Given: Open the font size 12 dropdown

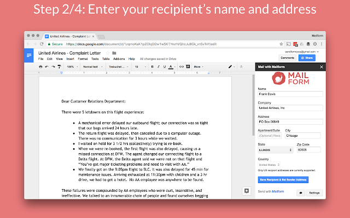Looking at the screenshot, I should pyautogui.click(x=141, y=66).
